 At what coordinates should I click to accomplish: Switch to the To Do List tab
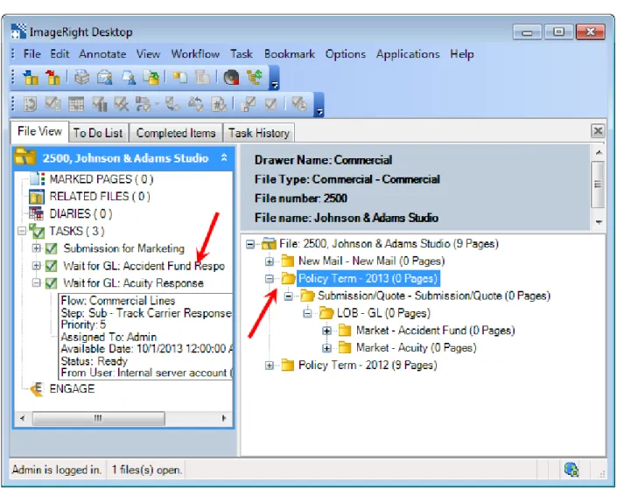[x=98, y=133]
